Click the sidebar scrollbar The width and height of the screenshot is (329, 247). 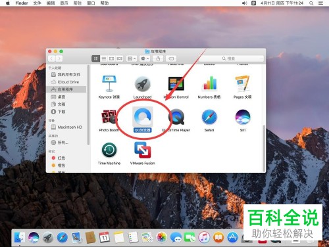[x=88, y=105]
